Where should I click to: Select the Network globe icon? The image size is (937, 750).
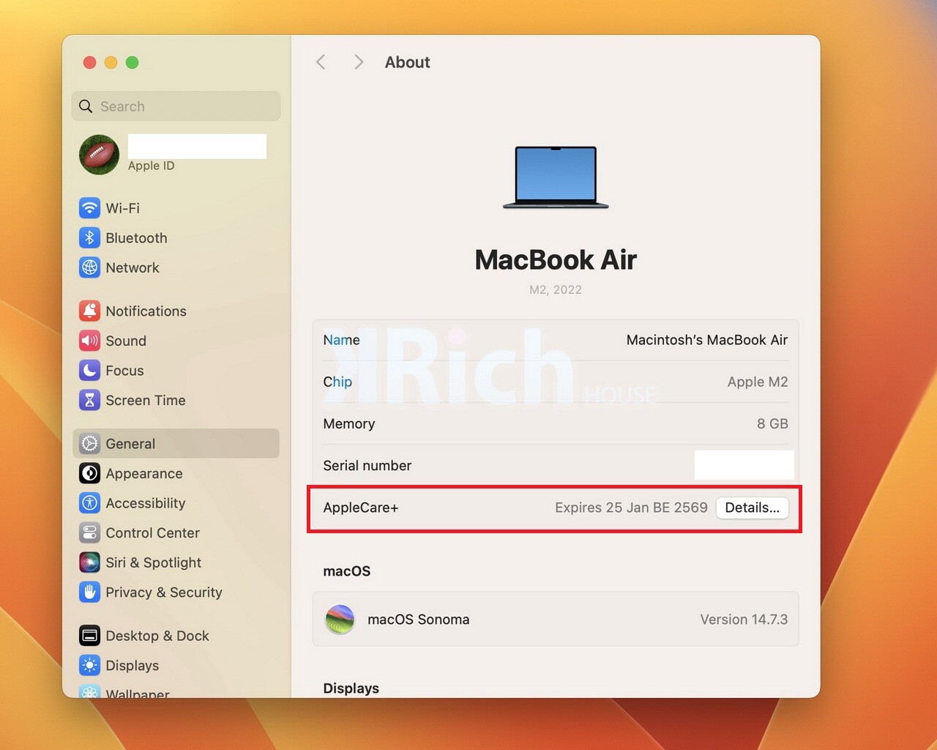pos(89,268)
